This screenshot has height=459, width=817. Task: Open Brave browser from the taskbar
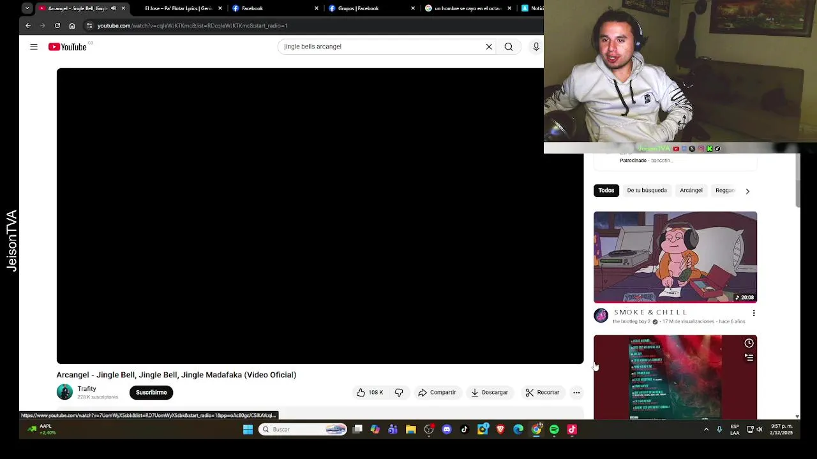click(x=500, y=430)
